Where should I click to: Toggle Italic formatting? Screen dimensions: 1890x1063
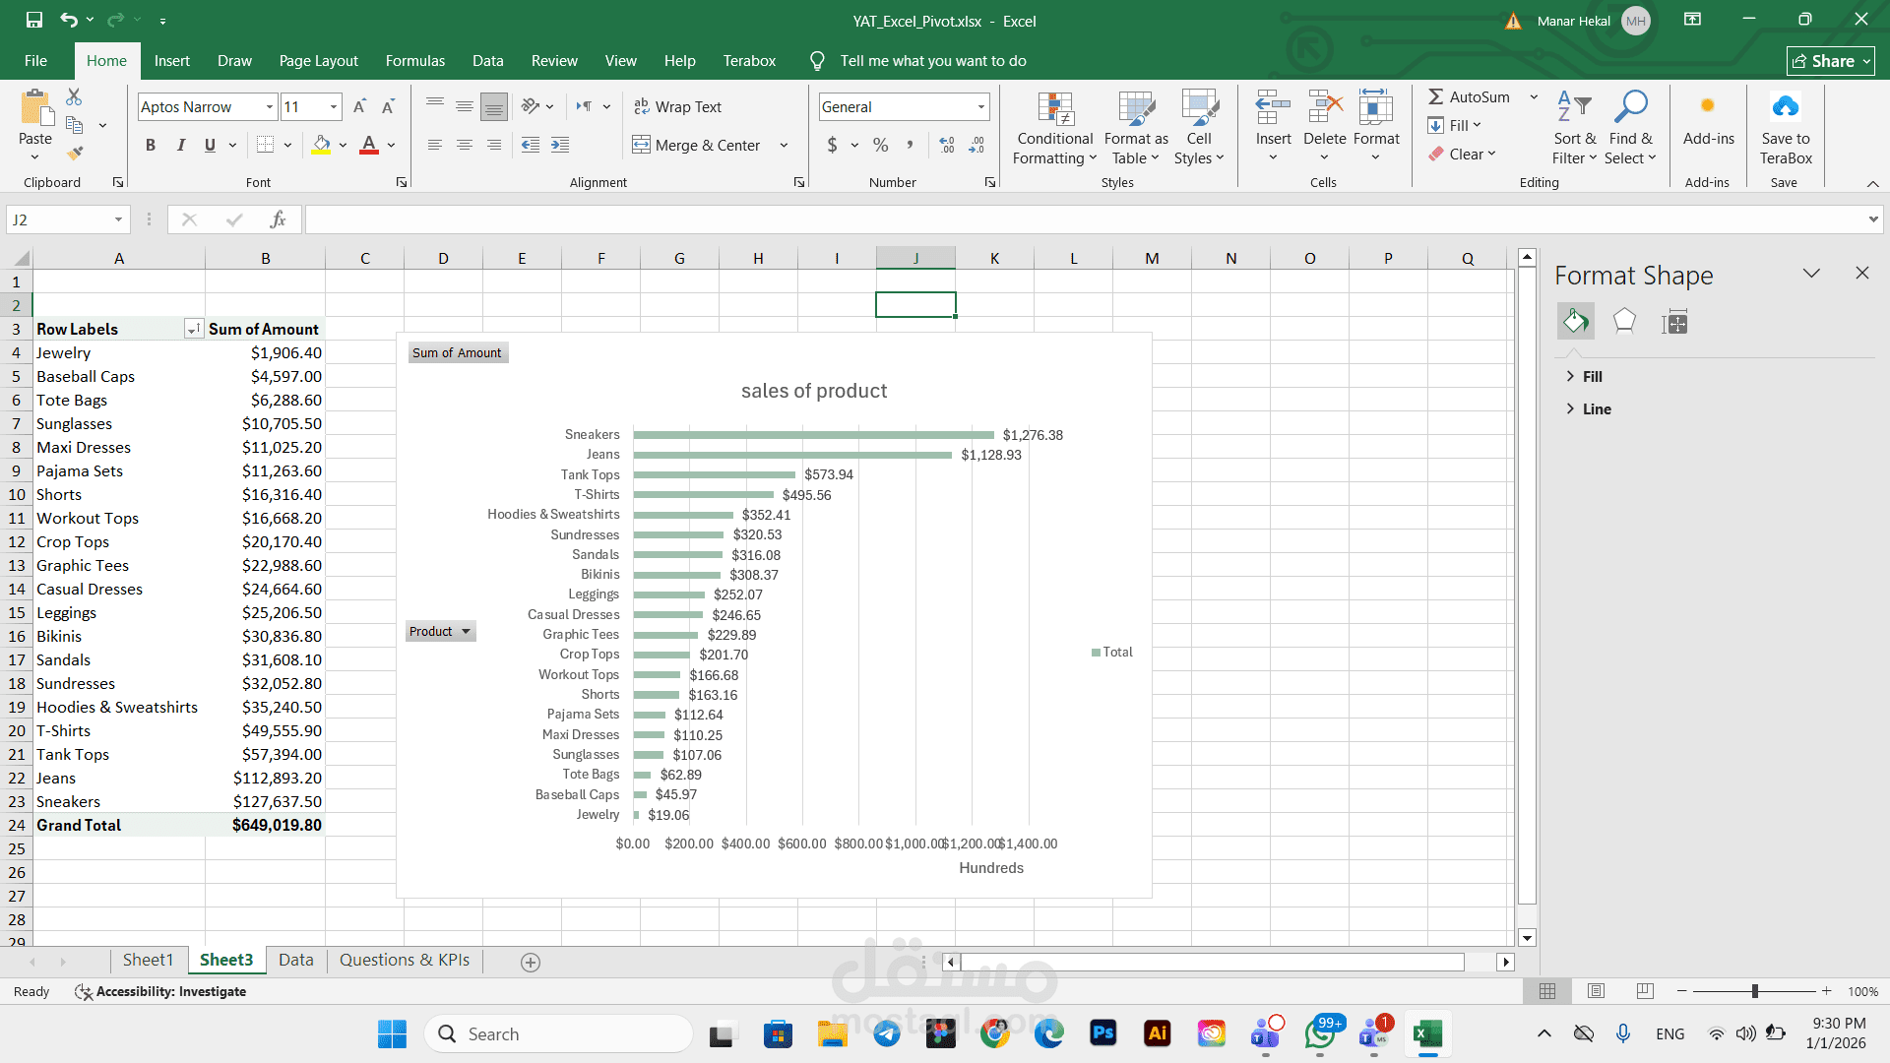180,145
